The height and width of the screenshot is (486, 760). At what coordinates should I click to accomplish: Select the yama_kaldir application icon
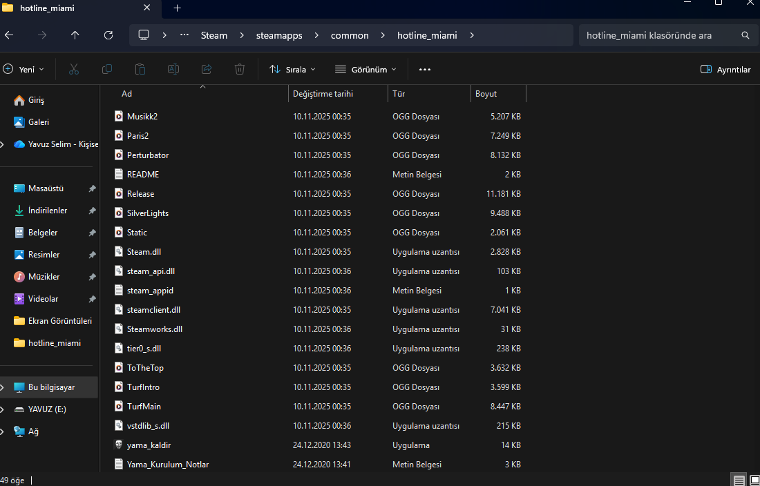119,445
